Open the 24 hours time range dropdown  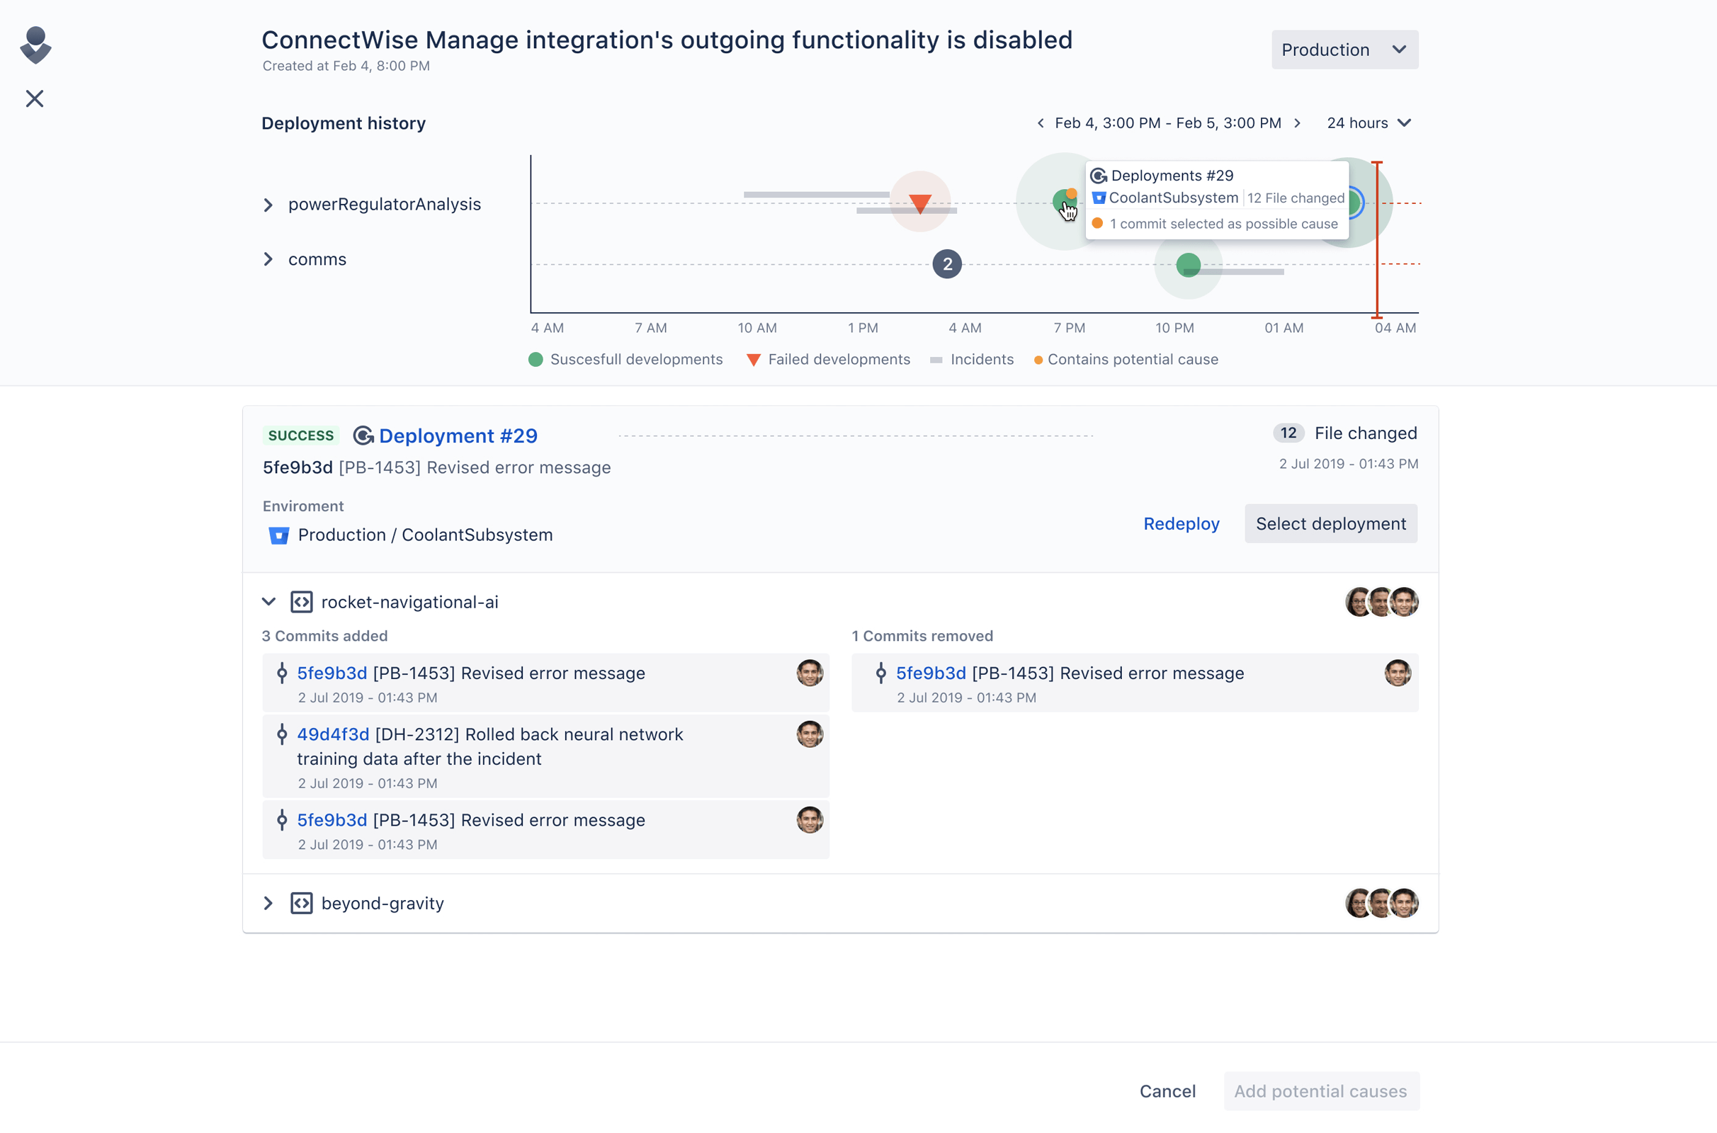click(1368, 123)
